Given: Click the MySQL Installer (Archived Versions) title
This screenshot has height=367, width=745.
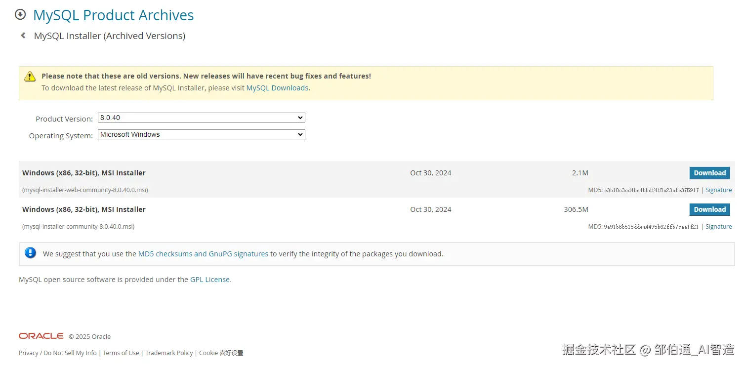Looking at the screenshot, I should [110, 36].
